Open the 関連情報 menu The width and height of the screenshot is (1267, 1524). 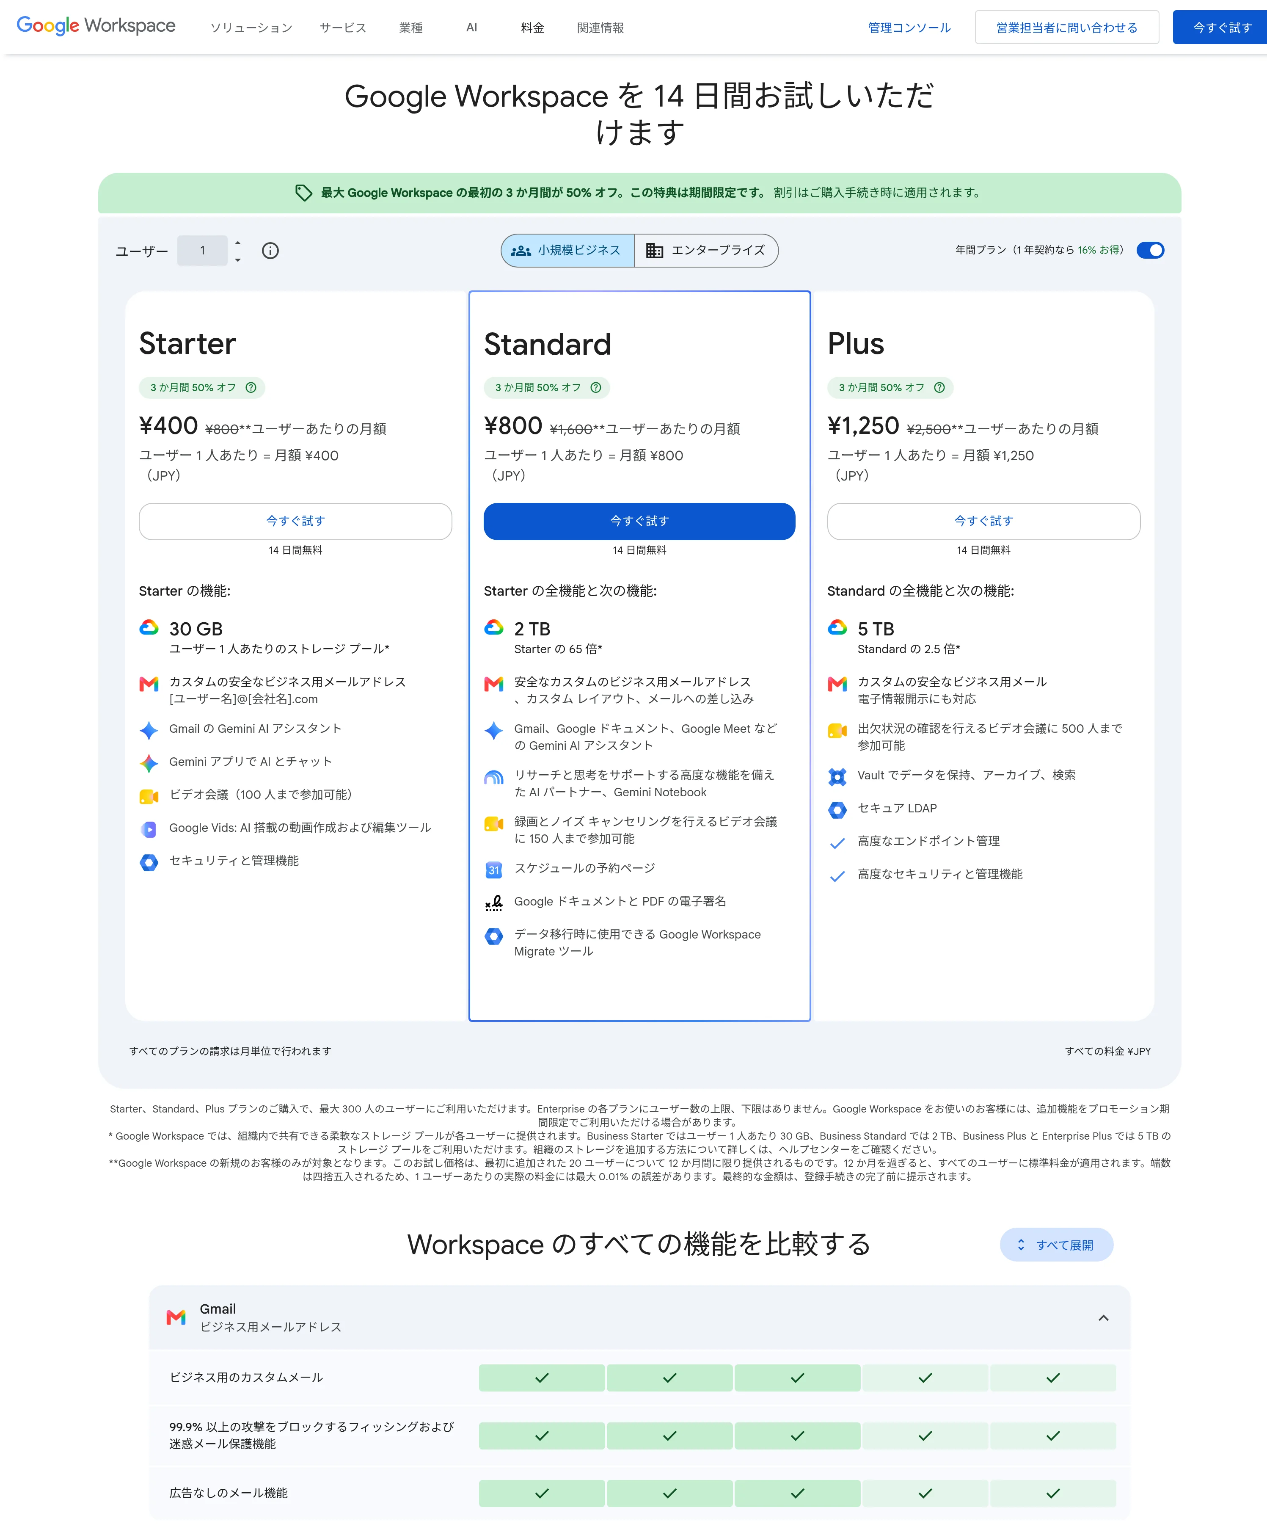[x=600, y=28]
